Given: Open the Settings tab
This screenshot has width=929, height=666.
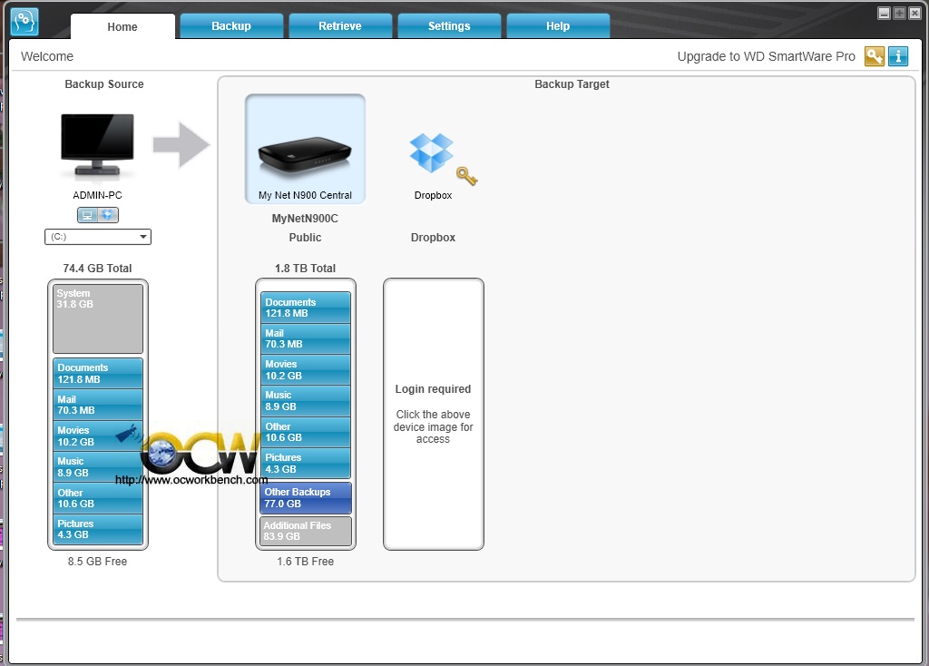Looking at the screenshot, I should click(x=449, y=26).
